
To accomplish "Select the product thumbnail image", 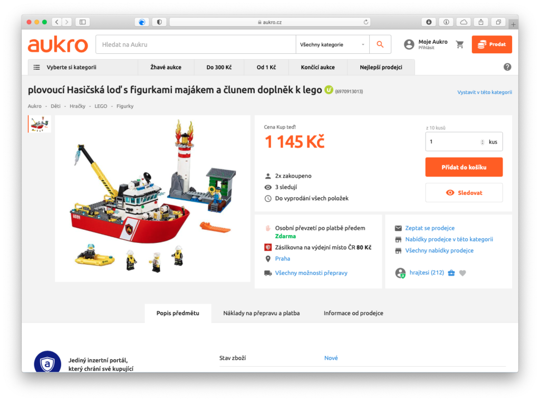I will coord(40,124).
